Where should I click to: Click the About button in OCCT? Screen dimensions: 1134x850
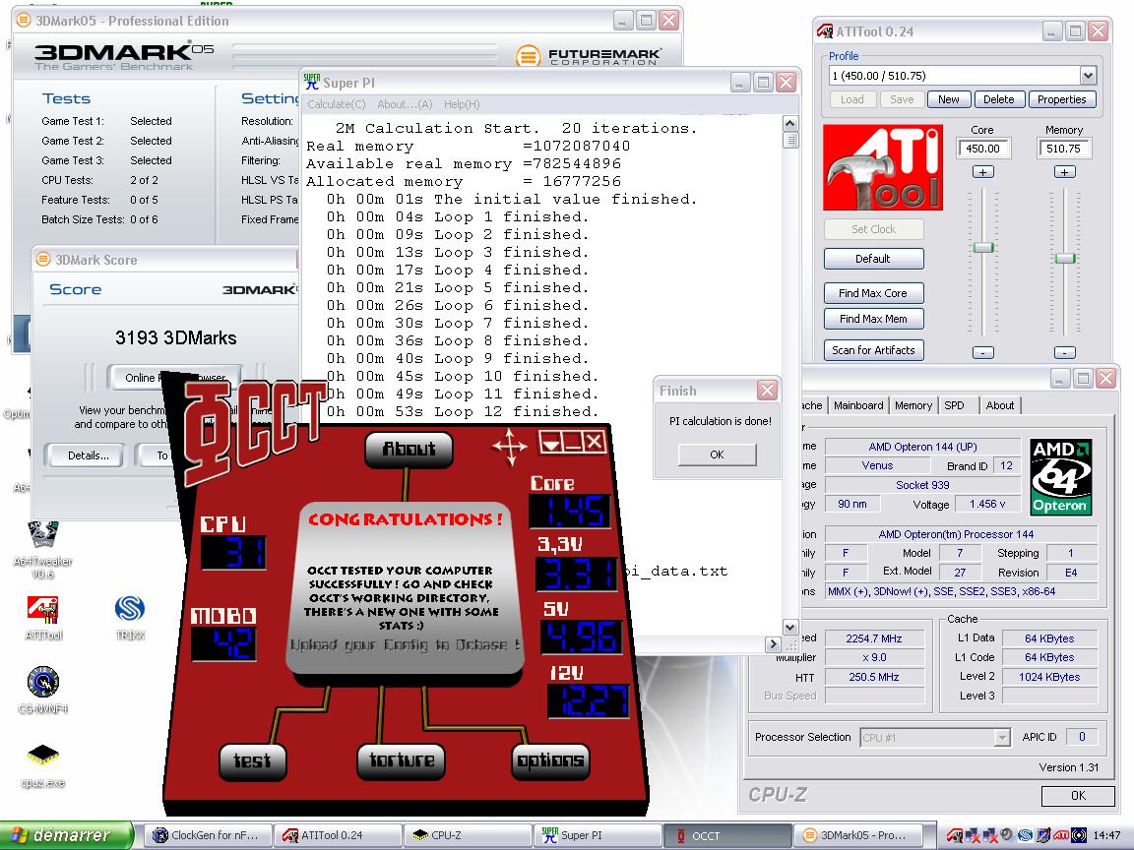(x=409, y=449)
